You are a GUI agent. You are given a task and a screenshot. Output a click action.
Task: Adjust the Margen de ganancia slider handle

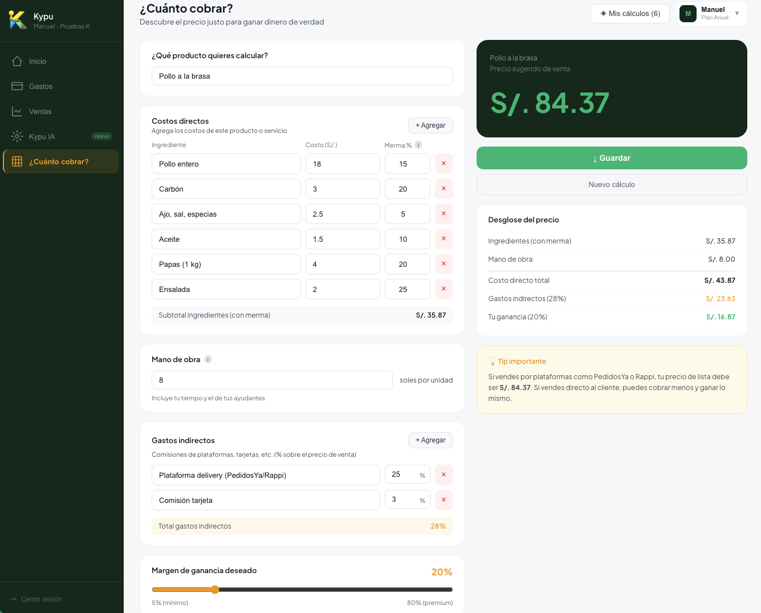point(215,590)
